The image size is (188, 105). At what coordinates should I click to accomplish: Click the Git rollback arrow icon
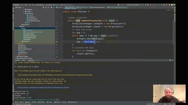point(166,5)
